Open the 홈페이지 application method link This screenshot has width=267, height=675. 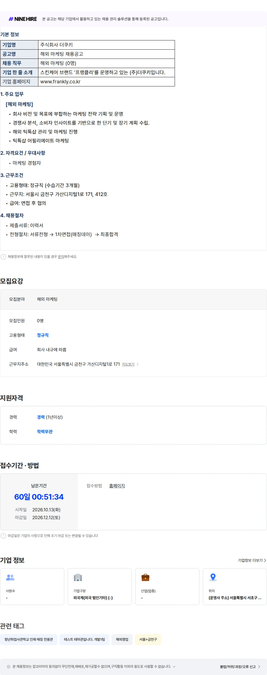tap(117, 486)
